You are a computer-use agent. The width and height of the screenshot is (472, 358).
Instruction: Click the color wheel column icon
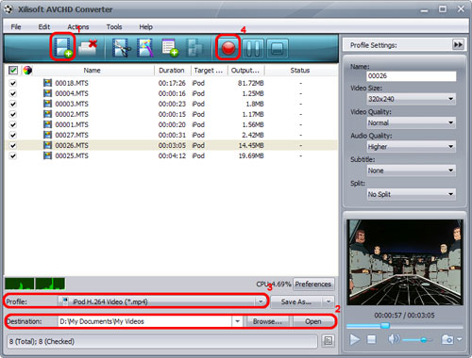[27, 70]
